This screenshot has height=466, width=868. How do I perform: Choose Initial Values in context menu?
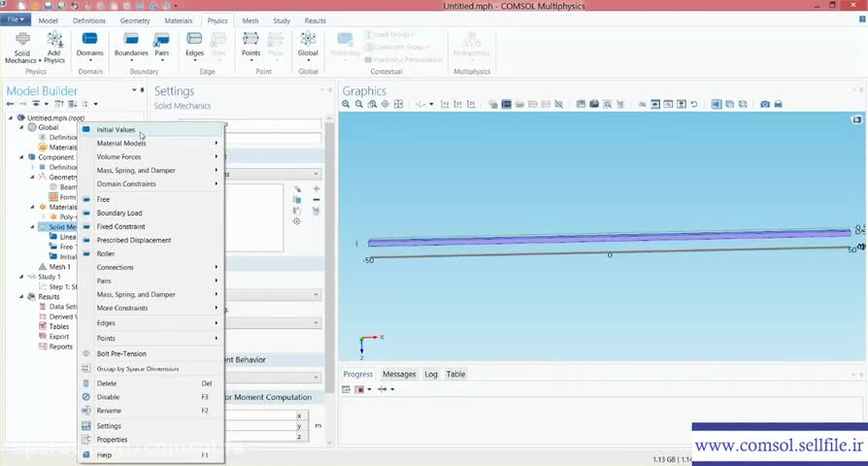[x=151, y=129]
